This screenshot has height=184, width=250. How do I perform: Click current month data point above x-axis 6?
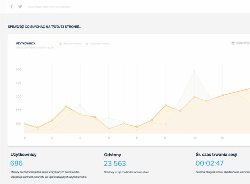tap(109, 128)
